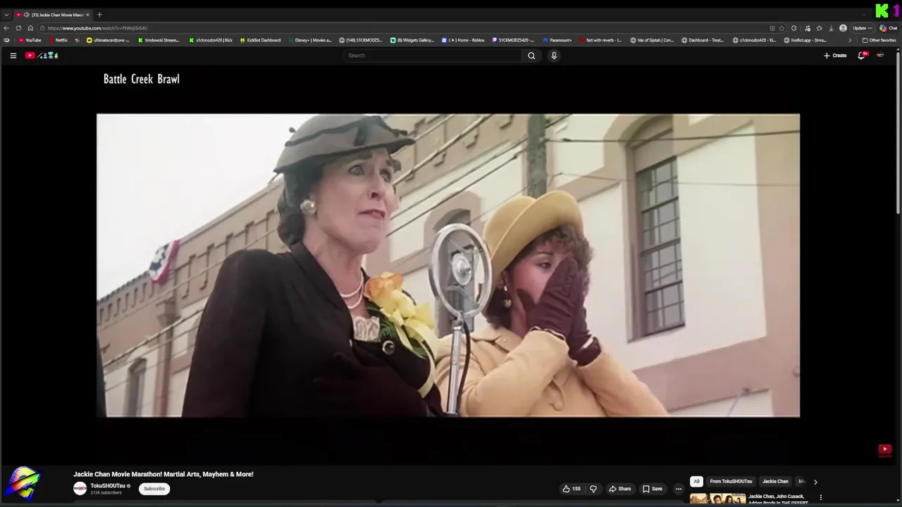902x507 pixels.
Task: Open the TokuSHOUTsu channel name link
Action: 108,486
